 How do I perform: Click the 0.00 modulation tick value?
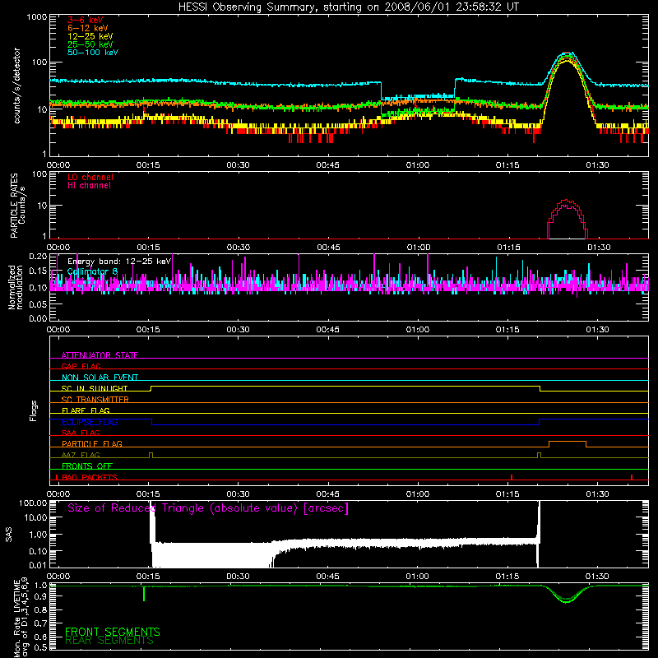click(x=38, y=318)
